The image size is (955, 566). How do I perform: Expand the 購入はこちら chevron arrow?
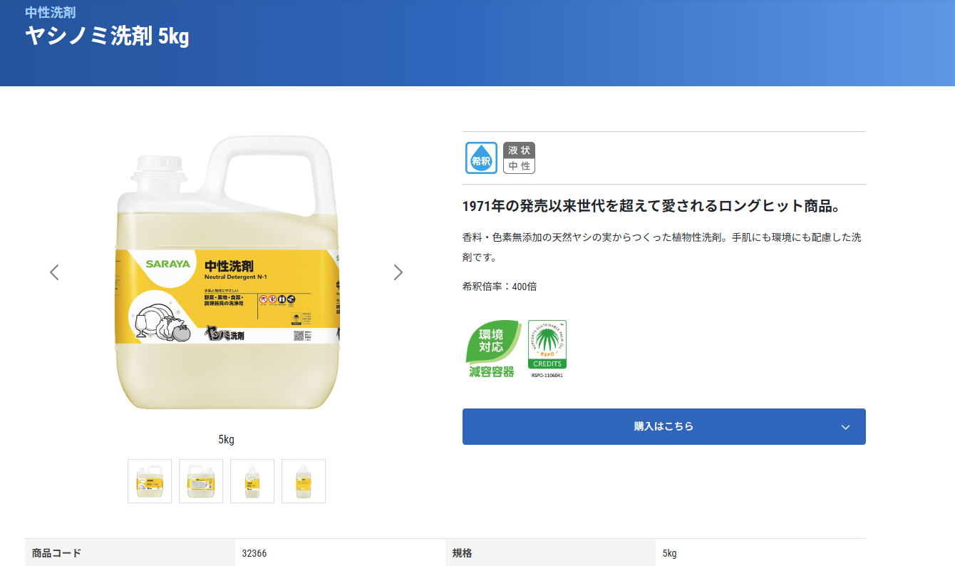845,427
